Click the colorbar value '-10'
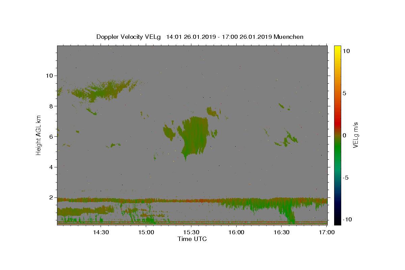 point(347,220)
